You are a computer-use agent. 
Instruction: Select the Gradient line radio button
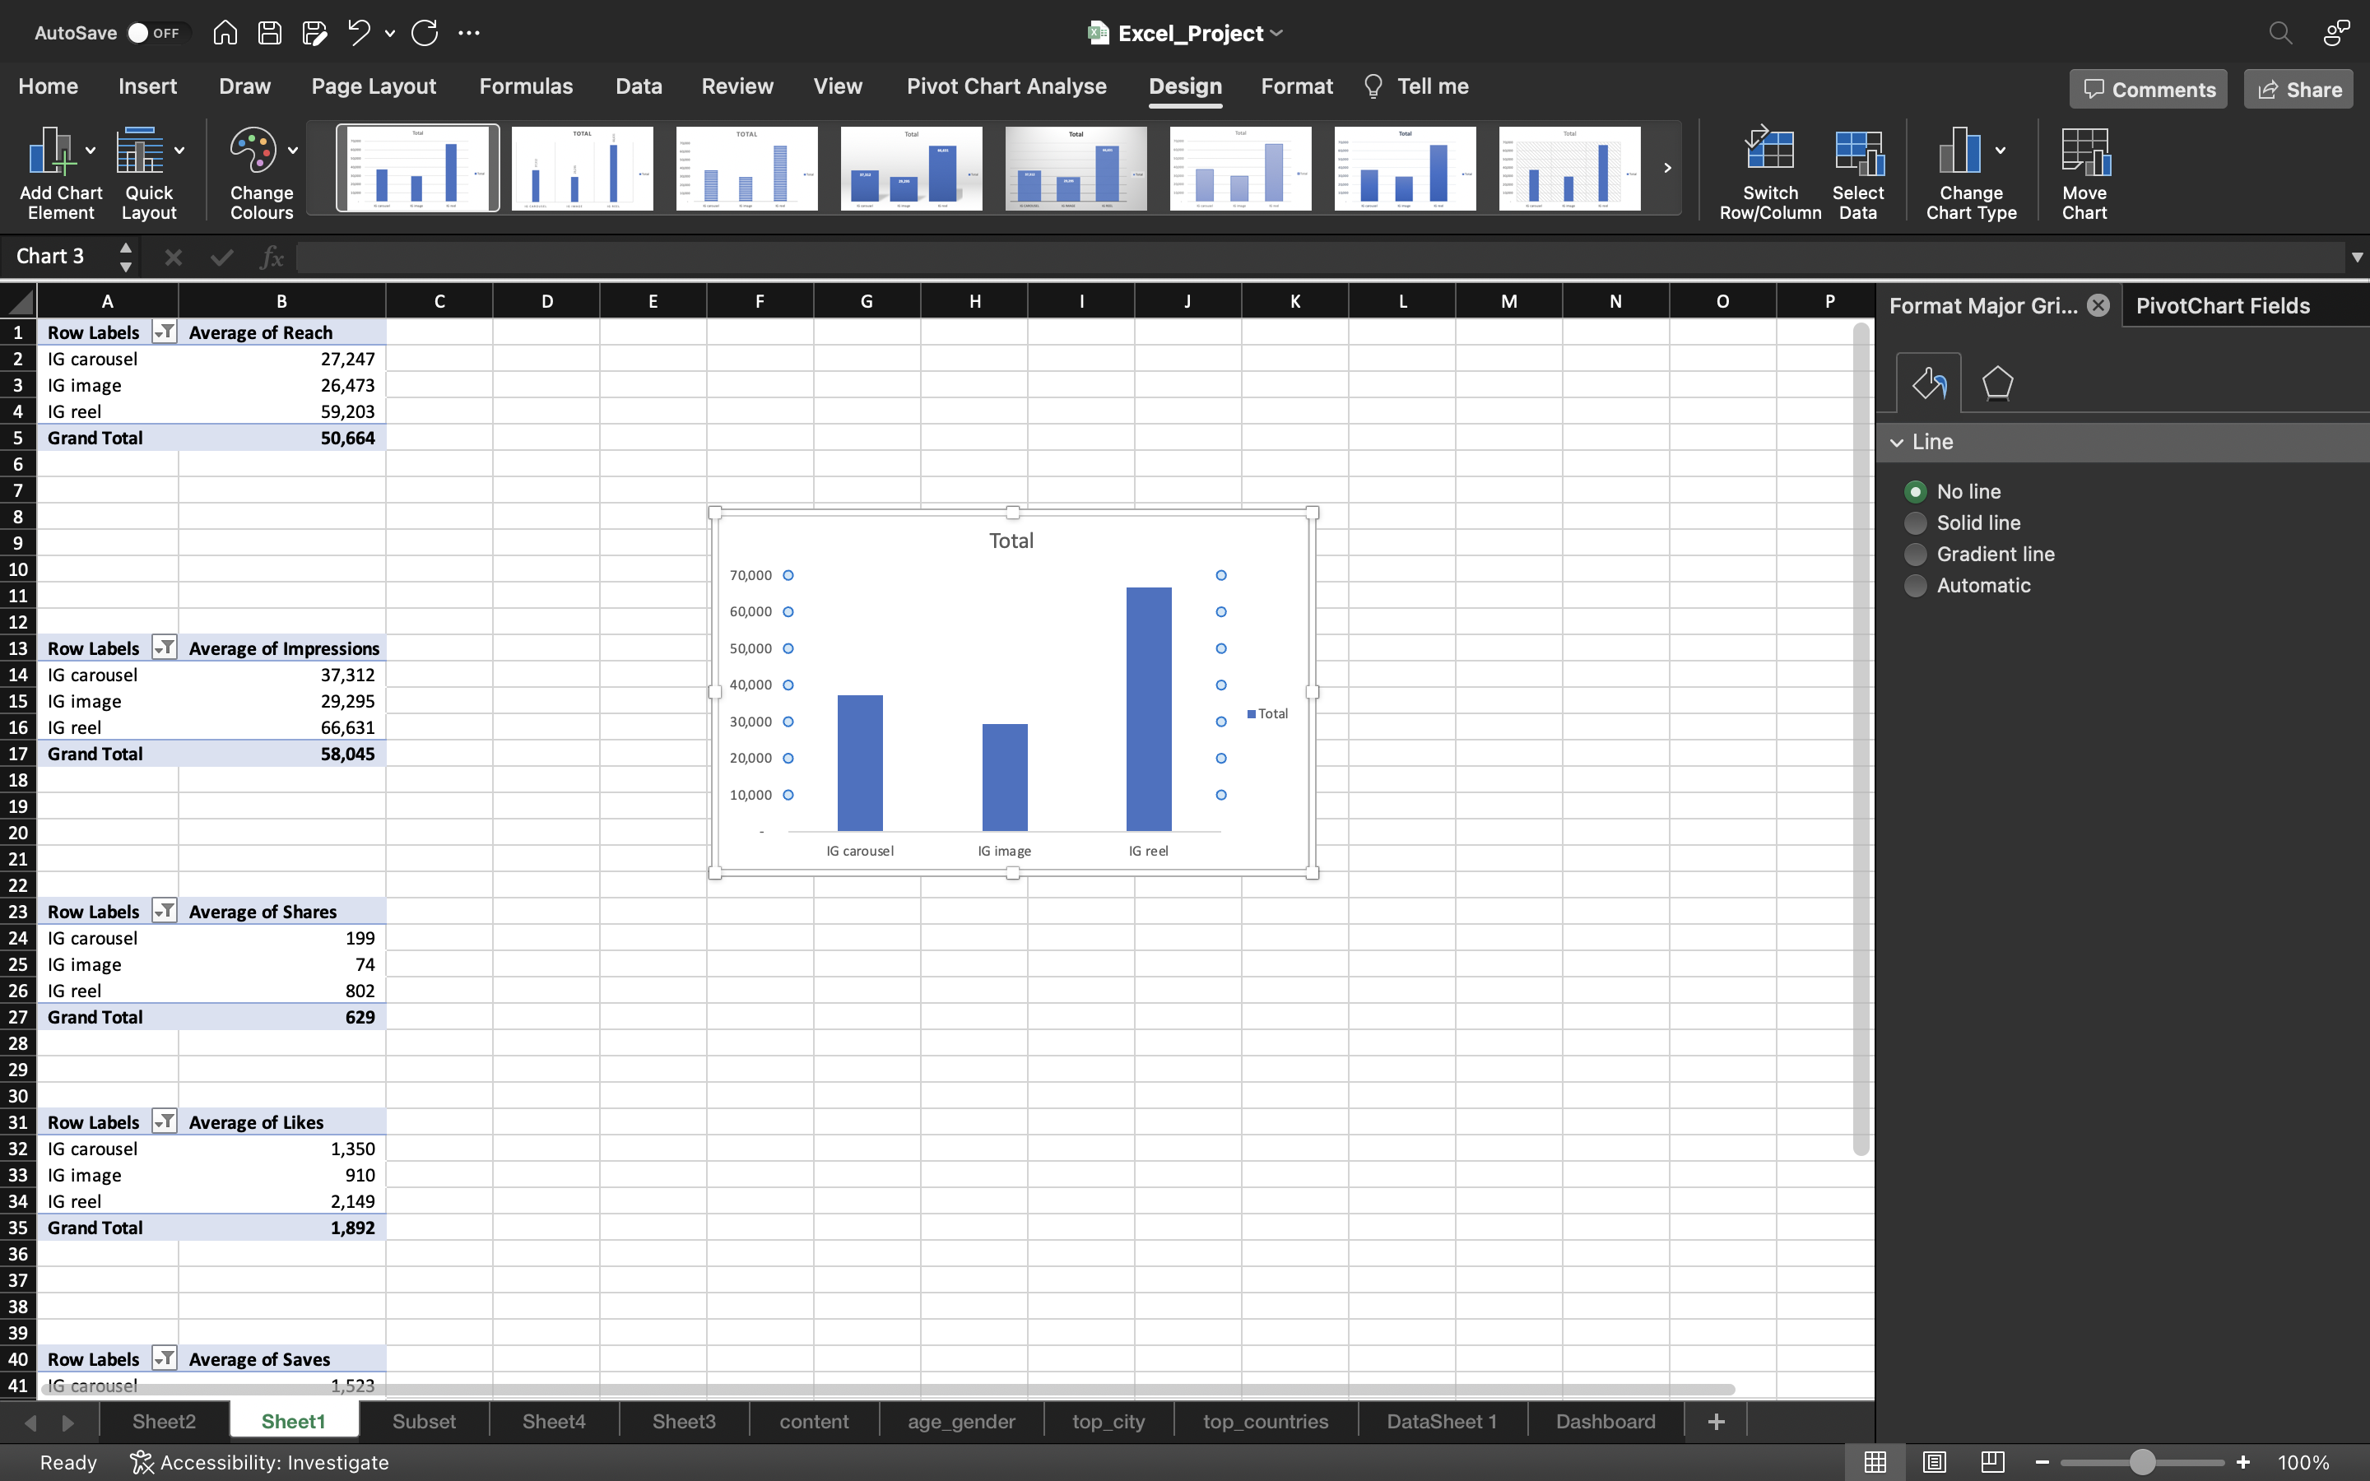click(1916, 553)
